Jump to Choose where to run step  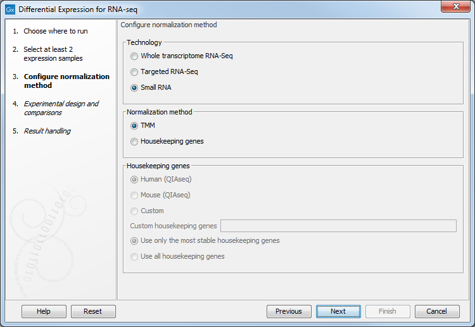[56, 31]
